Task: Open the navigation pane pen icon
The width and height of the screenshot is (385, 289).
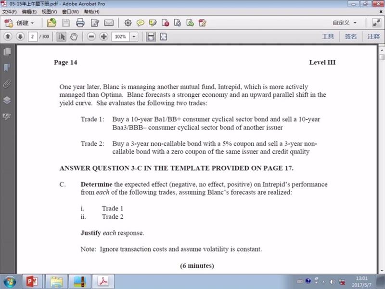Action: [x=7, y=116]
